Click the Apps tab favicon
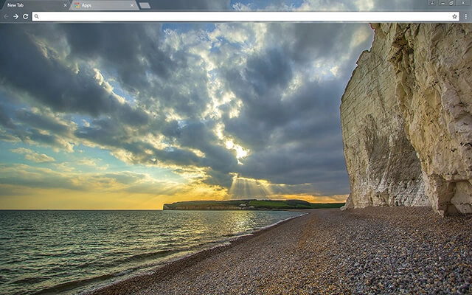 click(77, 5)
